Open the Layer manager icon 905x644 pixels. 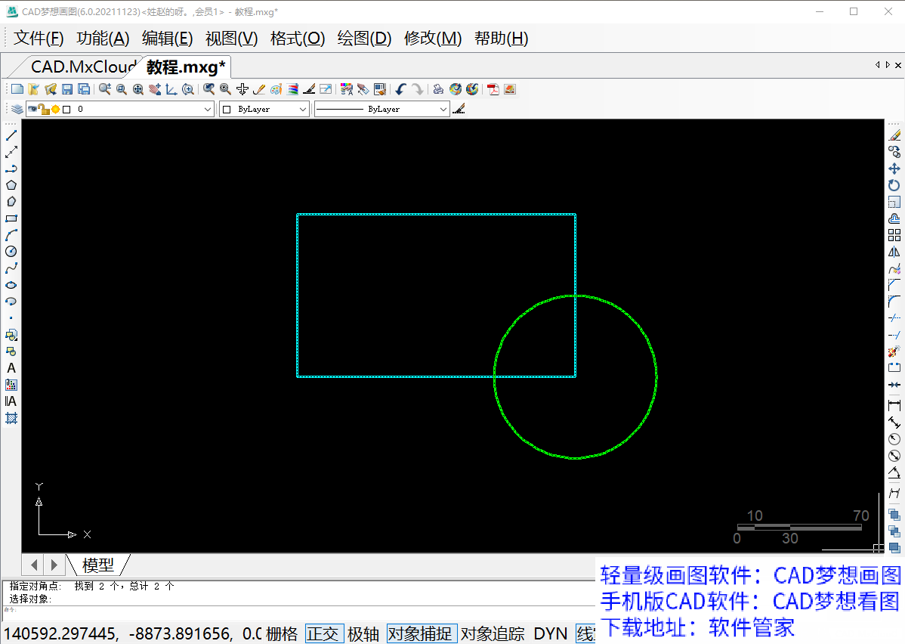pos(17,109)
